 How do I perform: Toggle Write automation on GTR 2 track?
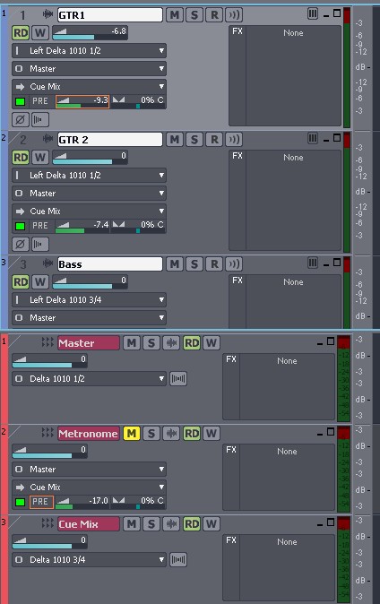coord(40,157)
